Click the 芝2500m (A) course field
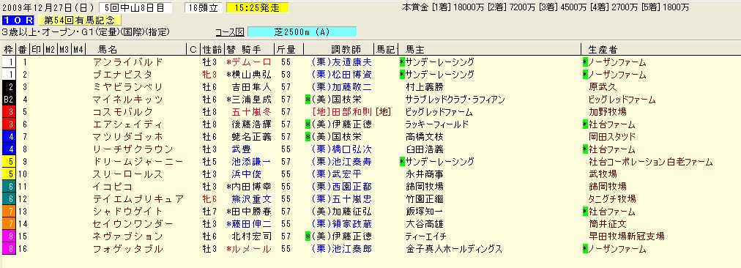The height and width of the screenshot is (268, 741). tap(302, 32)
